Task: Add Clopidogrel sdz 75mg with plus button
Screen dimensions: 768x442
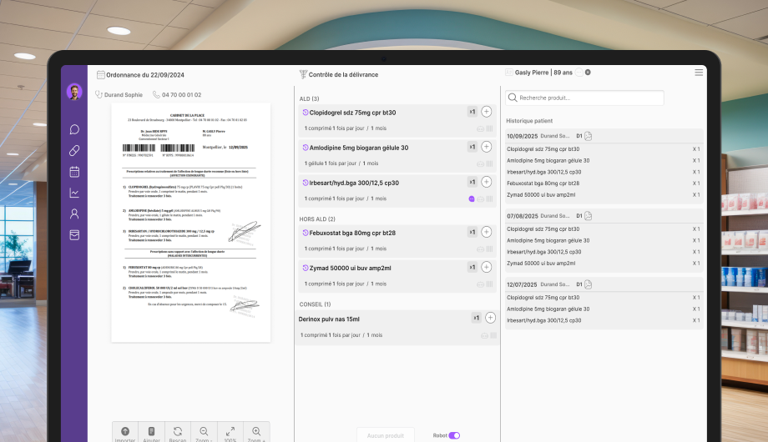Action: [x=487, y=112]
